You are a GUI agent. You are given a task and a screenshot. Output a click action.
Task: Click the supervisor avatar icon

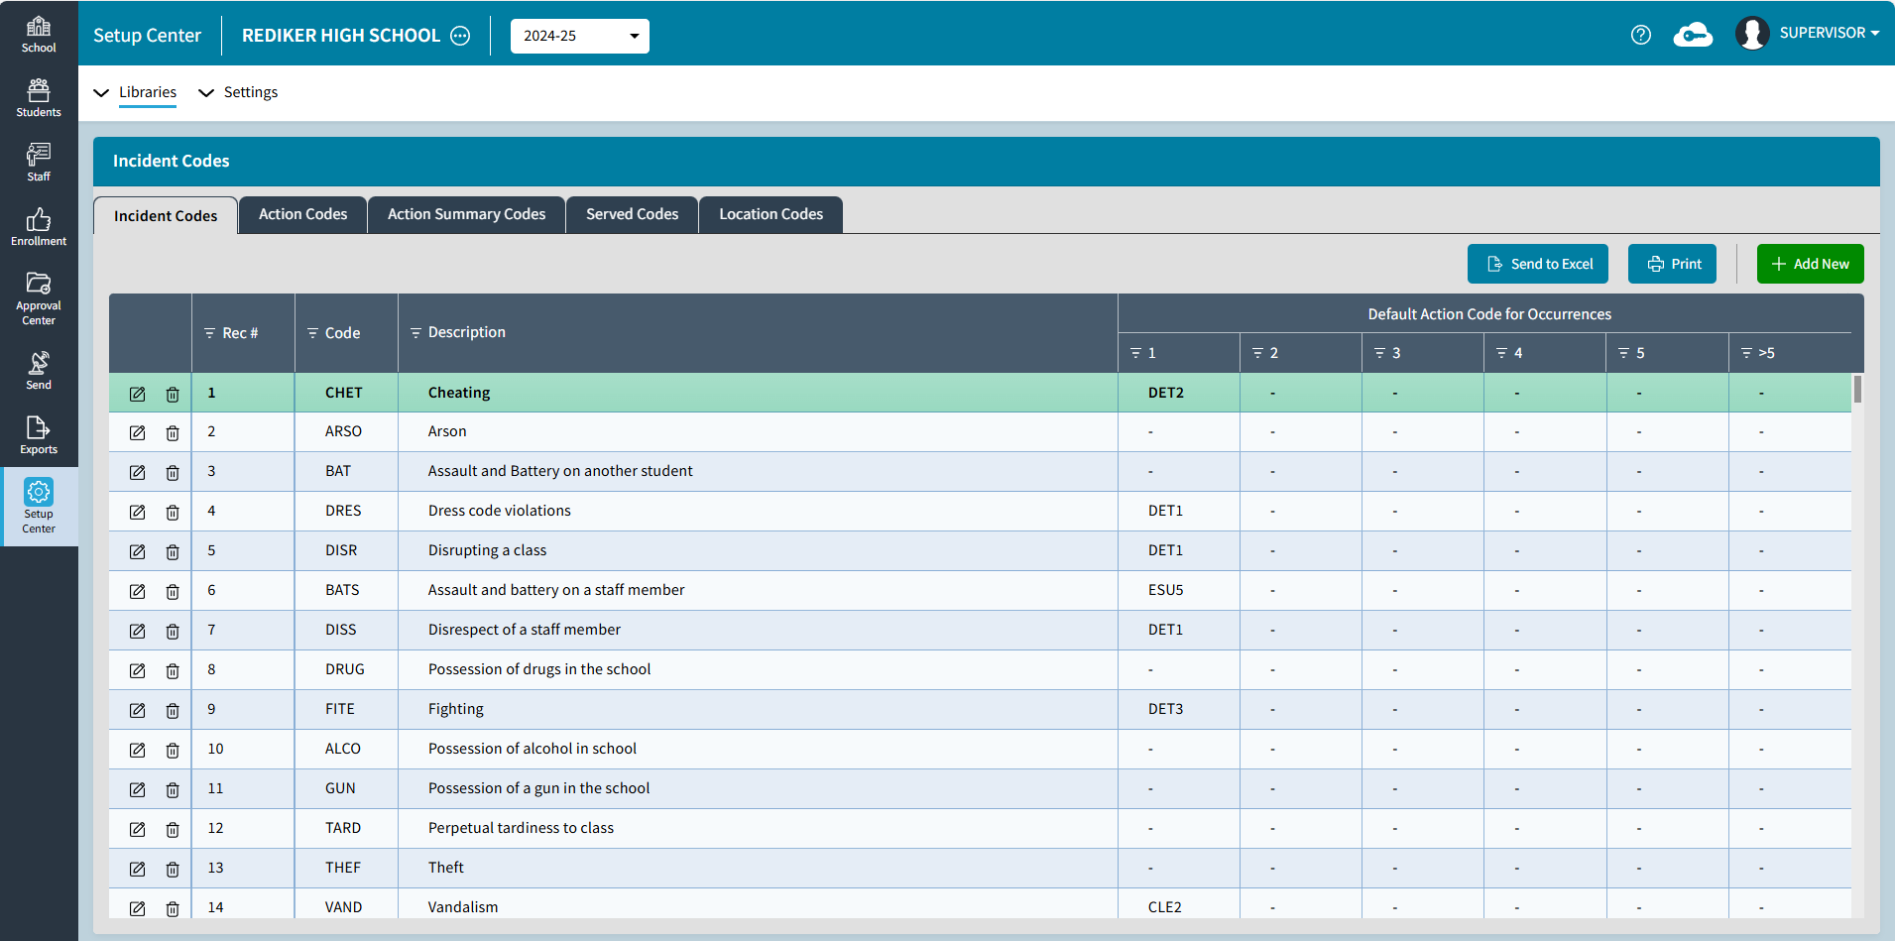click(1752, 34)
